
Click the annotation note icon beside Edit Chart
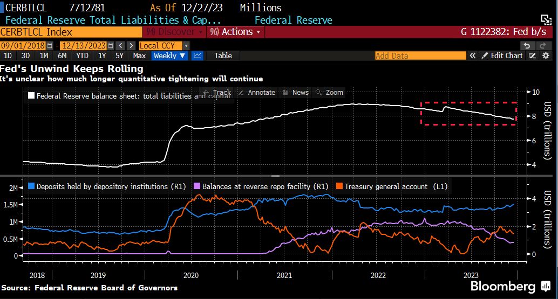[x=532, y=55]
